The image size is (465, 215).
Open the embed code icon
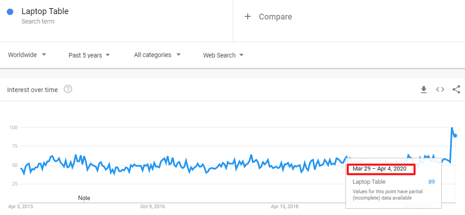440,89
